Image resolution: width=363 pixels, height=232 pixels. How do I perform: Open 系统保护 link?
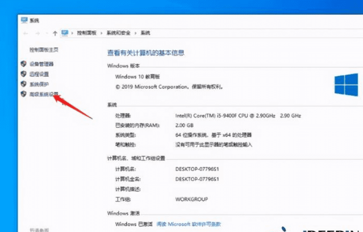coord(39,84)
